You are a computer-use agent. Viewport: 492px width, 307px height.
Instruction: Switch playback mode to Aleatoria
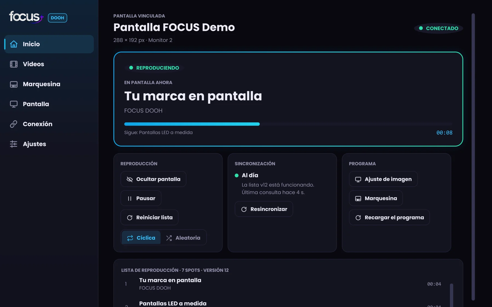(183, 238)
